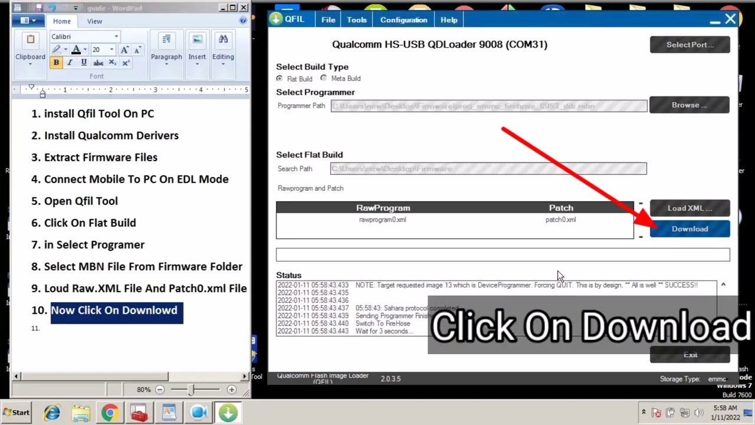
Task: Click the text highlight pen icon
Action: (x=57, y=50)
